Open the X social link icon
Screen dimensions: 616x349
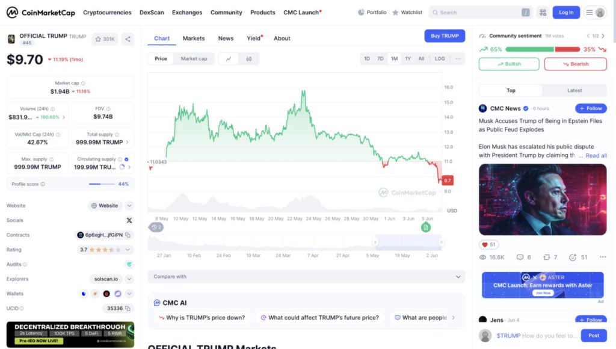tap(129, 220)
